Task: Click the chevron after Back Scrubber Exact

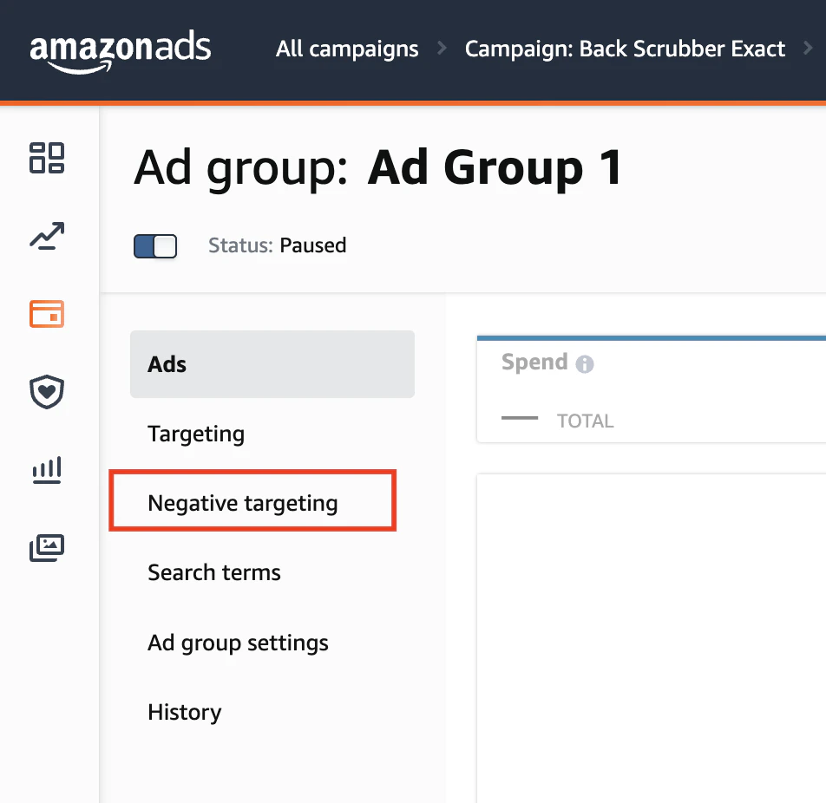Action: click(808, 49)
